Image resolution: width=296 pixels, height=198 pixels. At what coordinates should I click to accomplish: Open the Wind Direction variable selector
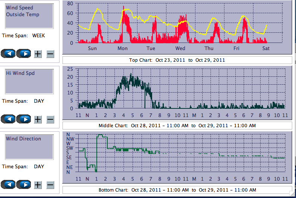point(29,147)
